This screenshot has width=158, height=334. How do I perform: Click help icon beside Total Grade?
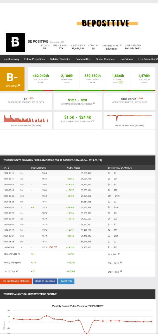point(19,85)
